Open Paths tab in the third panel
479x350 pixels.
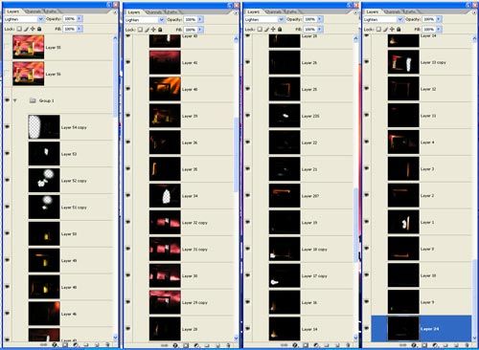(289, 11)
